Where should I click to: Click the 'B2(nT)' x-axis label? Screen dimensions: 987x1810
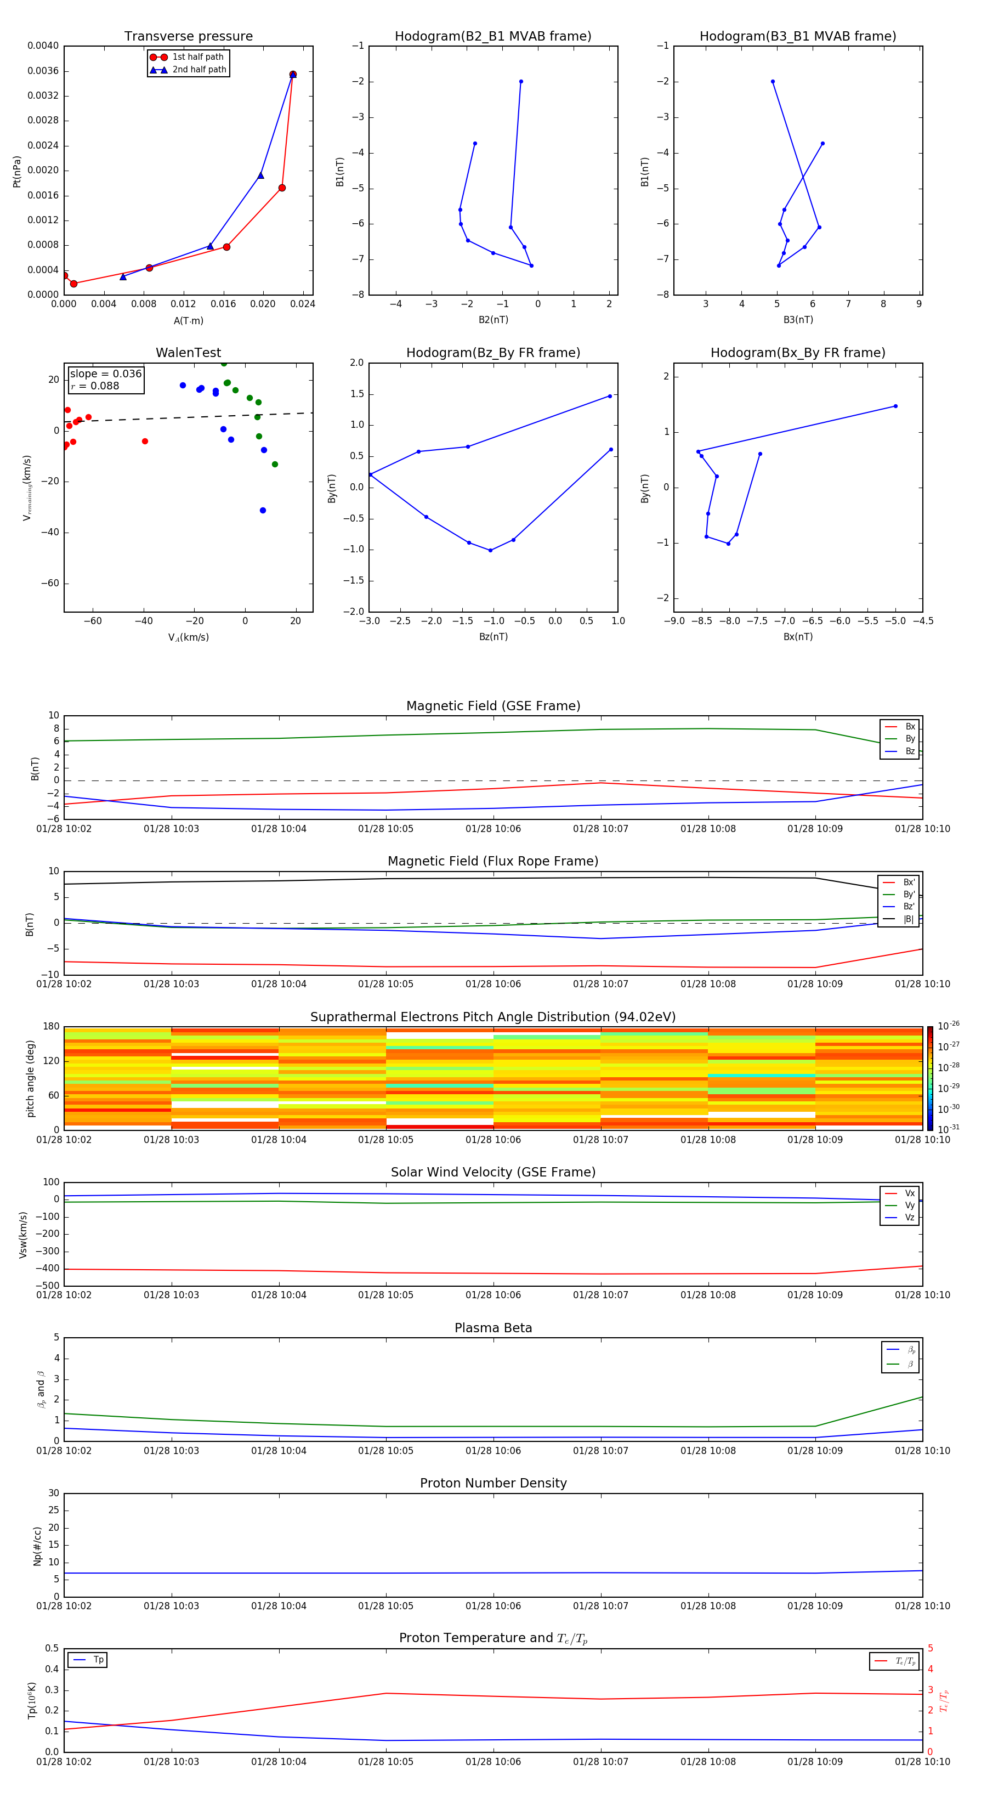(493, 320)
